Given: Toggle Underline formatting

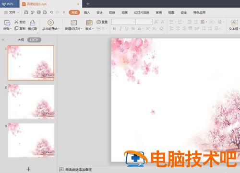Looking at the screenshot, I should coord(127,28).
